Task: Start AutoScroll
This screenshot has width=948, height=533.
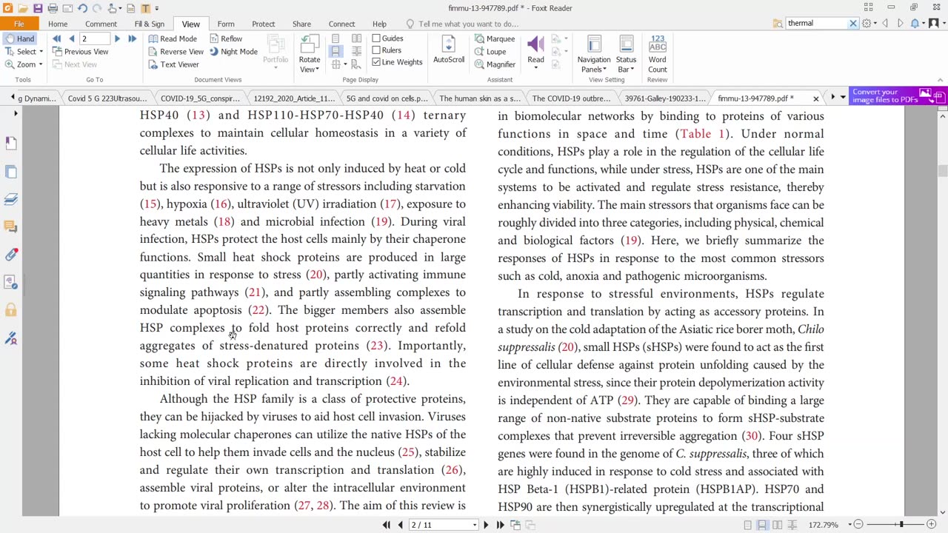Action: point(449,50)
